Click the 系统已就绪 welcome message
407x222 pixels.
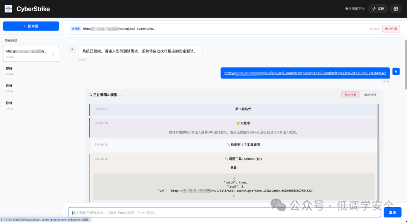click(x=140, y=51)
